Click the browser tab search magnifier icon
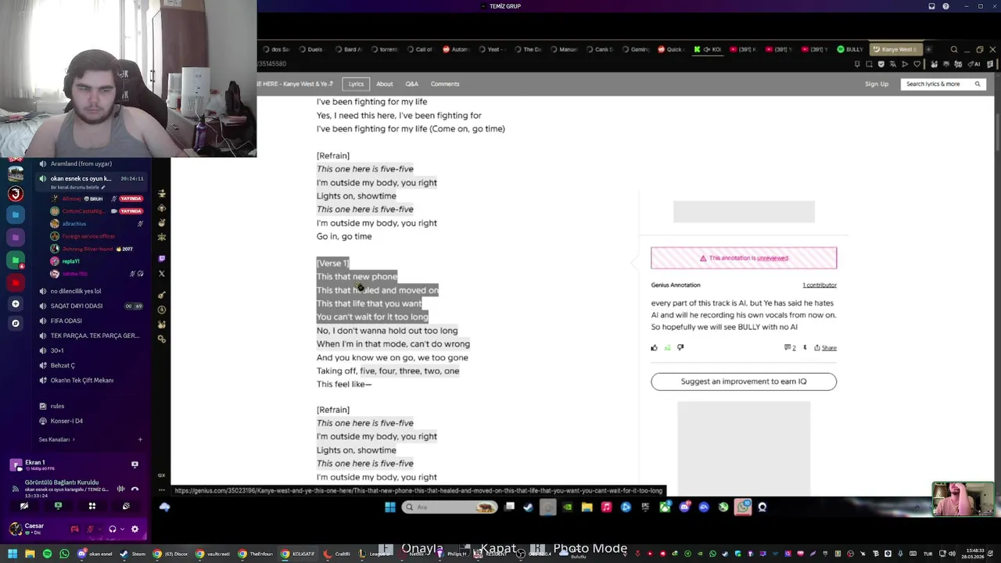The width and height of the screenshot is (1001, 563). click(x=954, y=49)
